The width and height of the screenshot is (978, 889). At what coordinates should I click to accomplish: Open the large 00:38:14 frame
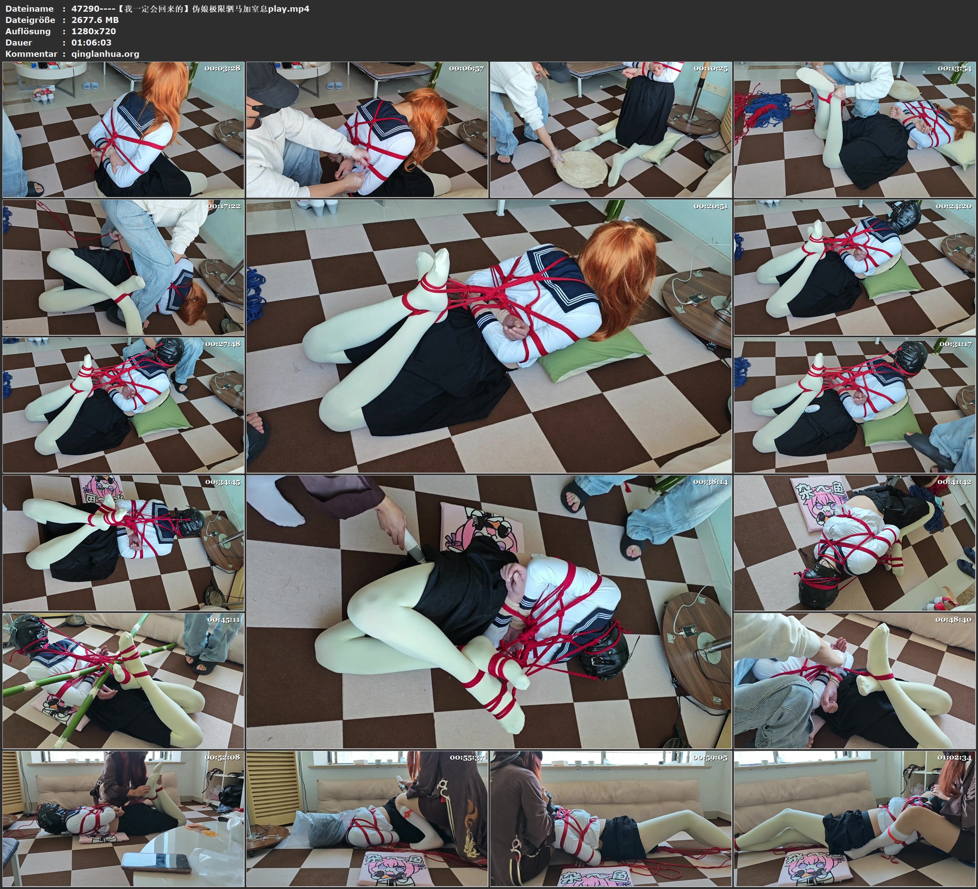[489, 611]
